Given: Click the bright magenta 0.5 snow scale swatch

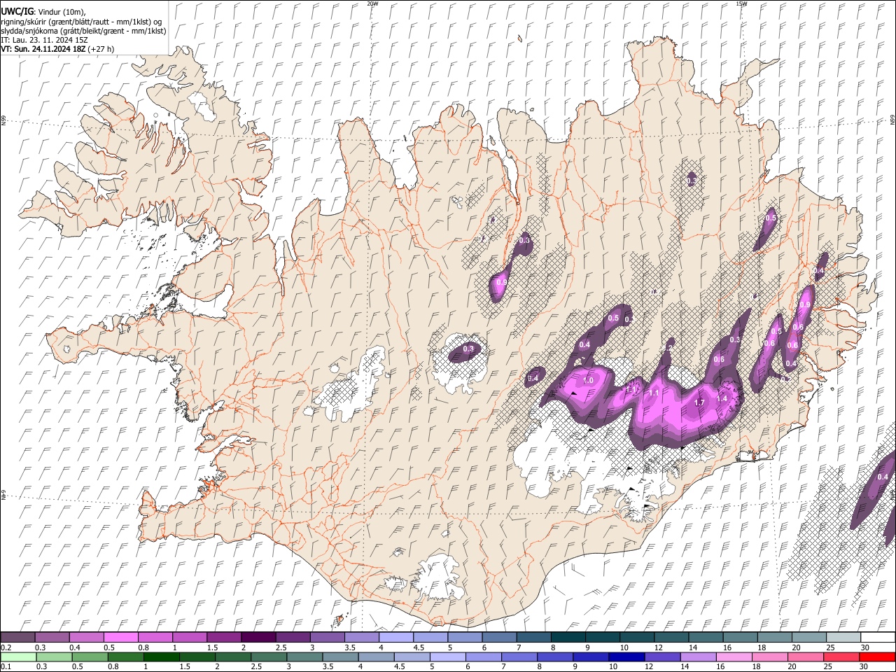Looking at the screenshot, I should 120,637.
